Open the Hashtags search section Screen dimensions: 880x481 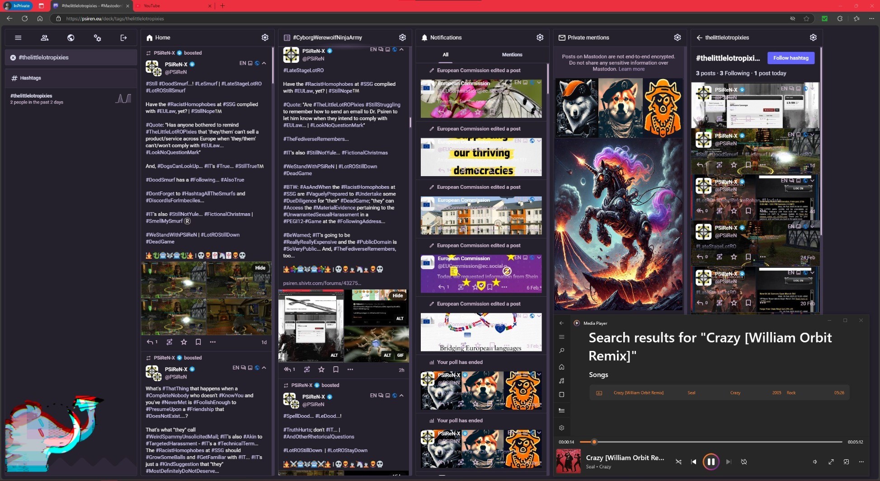coord(71,78)
